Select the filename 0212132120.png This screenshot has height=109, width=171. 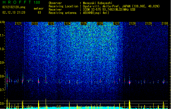[14, 7]
